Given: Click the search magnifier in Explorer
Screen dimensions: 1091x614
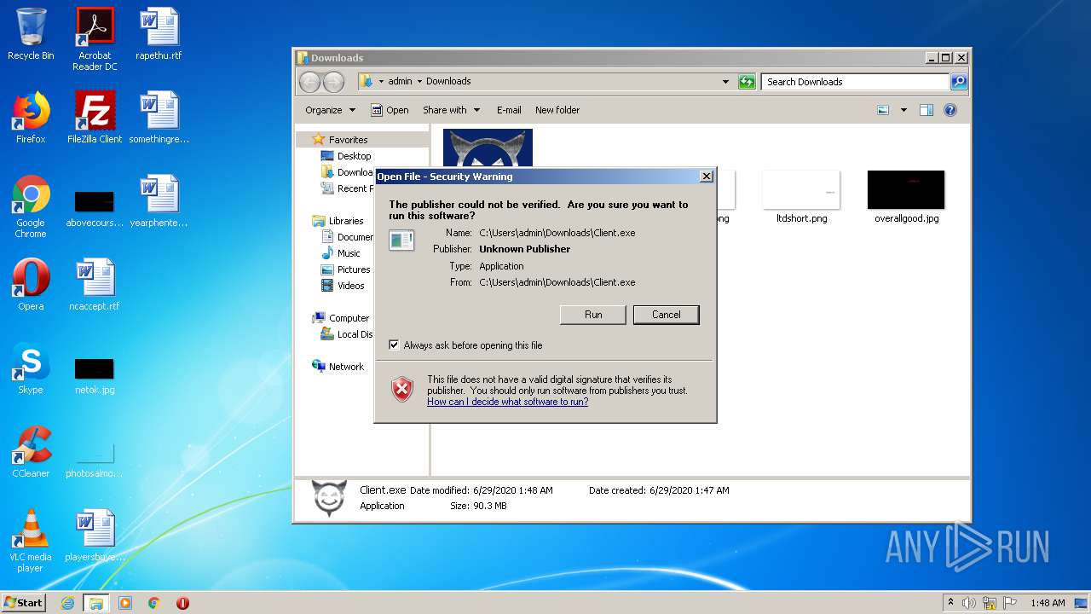Looking at the screenshot, I should [959, 82].
